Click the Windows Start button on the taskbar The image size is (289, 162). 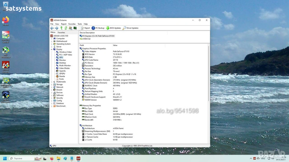point(5,159)
